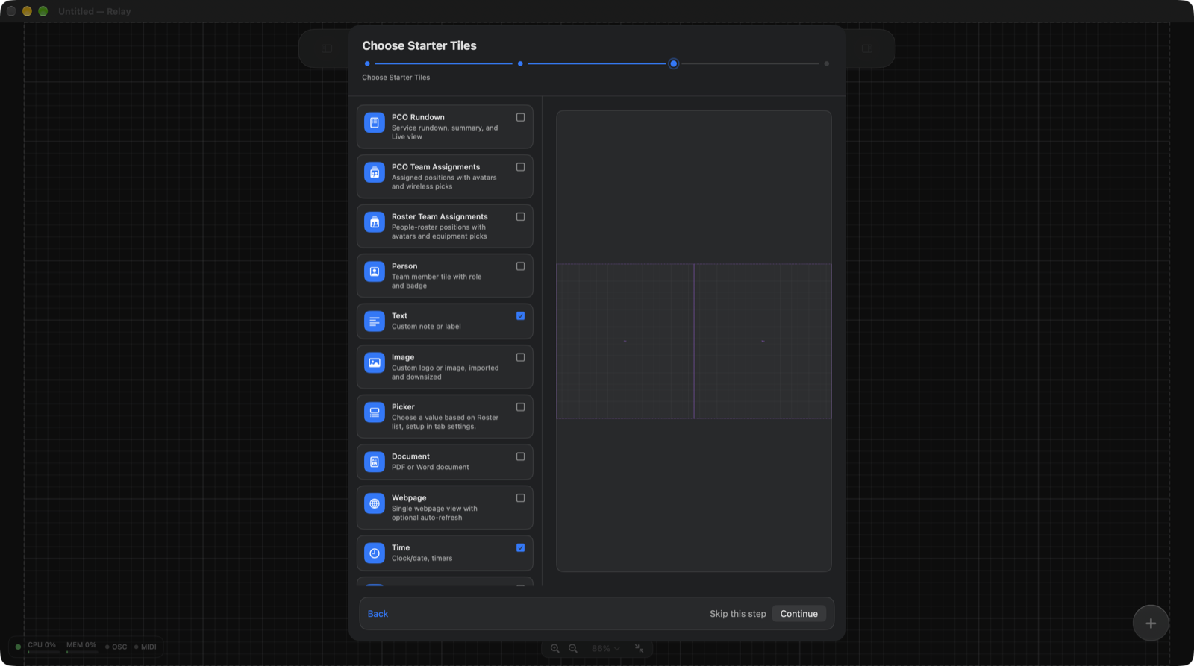The width and height of the screenshot is (1194, 666).
Task: Click 'Single webpage view with optional auto-refresh'
Action: point(434,513)
